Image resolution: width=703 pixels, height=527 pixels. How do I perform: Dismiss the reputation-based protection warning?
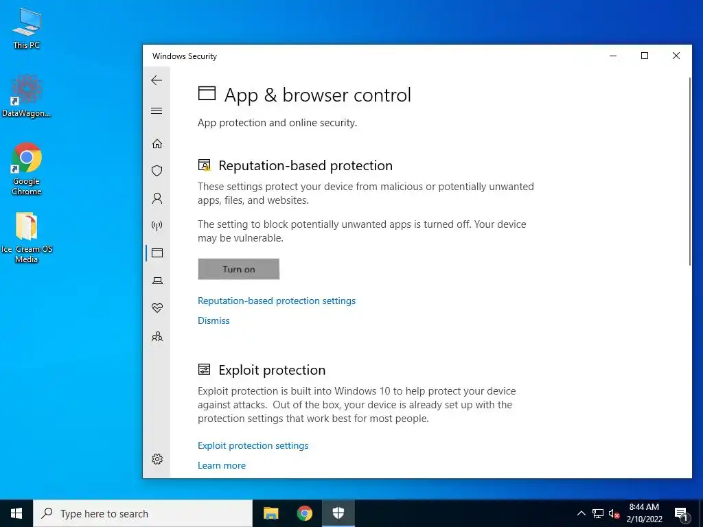214,320
